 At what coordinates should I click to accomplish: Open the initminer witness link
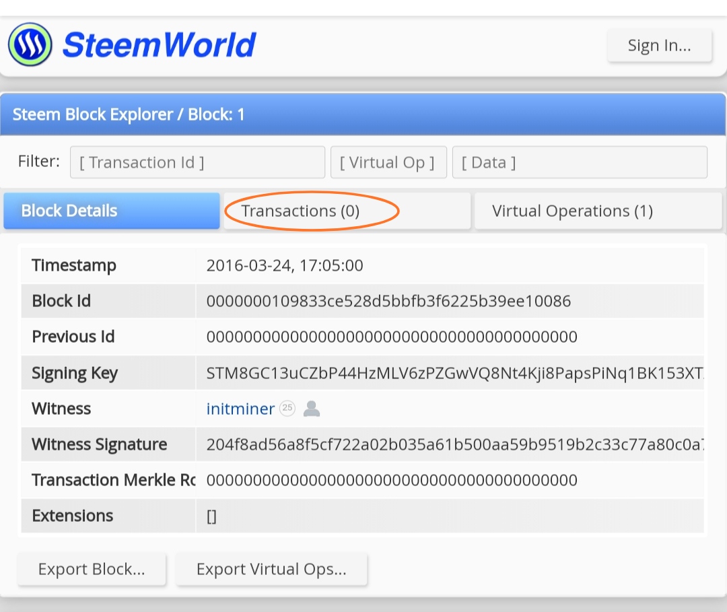pos(240,409)
